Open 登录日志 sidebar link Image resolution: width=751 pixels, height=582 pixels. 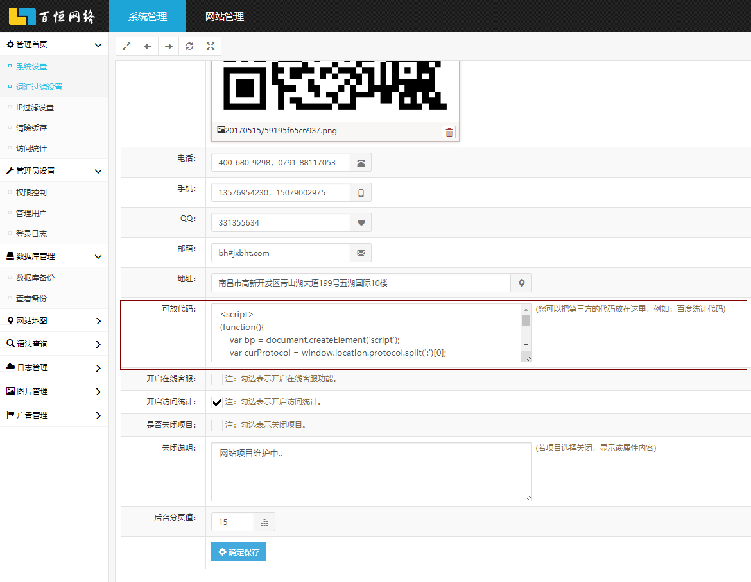(31, 234)
